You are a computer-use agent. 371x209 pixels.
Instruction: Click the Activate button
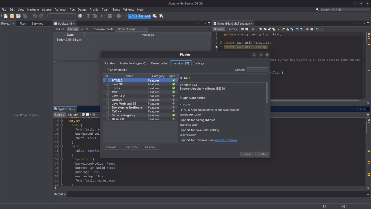tap(111, 147)
